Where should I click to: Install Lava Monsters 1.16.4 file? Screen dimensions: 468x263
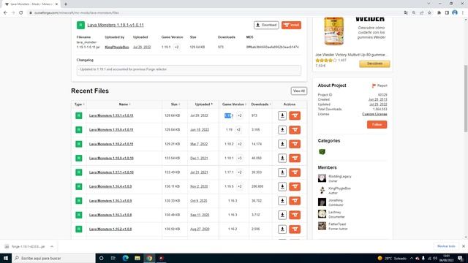[x=295, y=186]
